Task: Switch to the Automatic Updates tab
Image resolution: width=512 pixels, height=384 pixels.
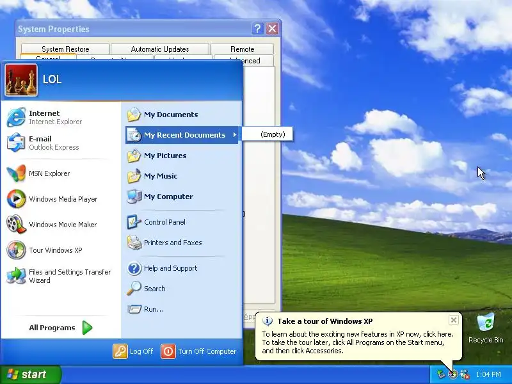Action: click(x=159, y=49)
